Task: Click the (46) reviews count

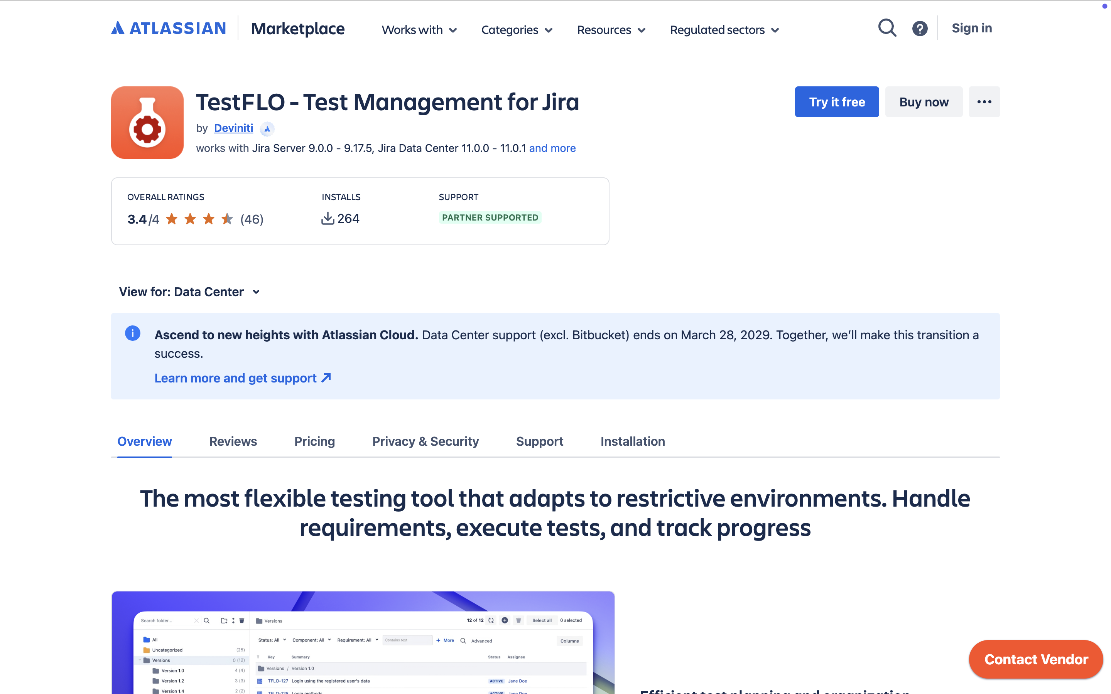Action: point(252,219)
